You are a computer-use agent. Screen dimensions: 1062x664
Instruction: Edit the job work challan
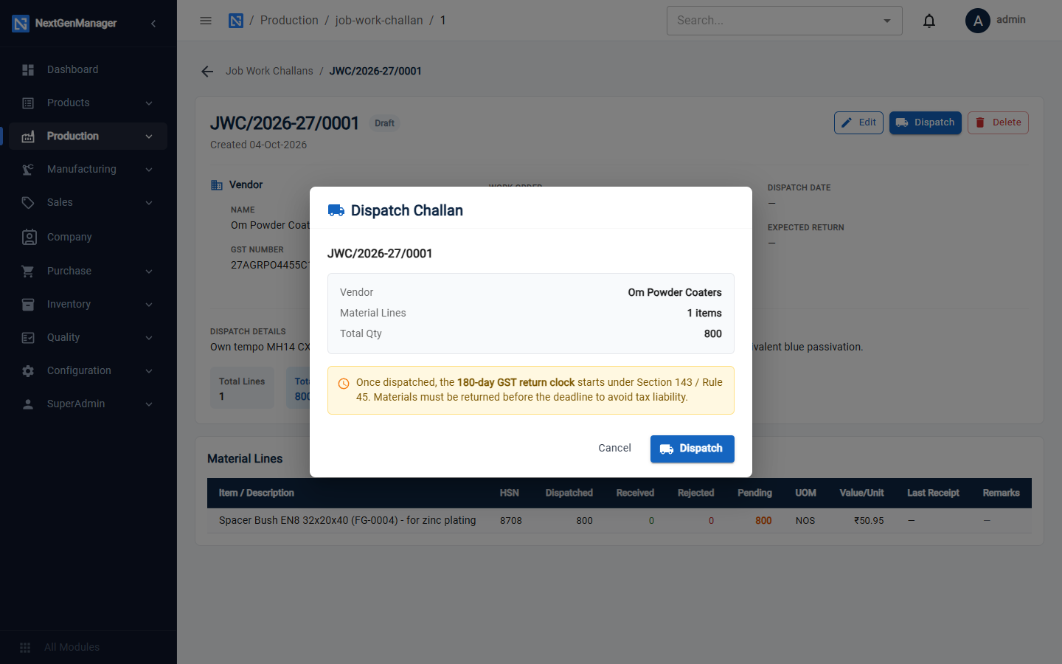point(858,123)
